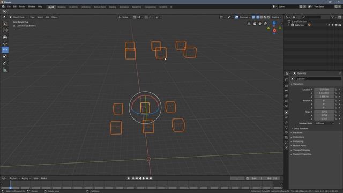Toggle viewport Overlays button
Image resolution: width=343 pixels, height=193 pixels.
point(237,17)
